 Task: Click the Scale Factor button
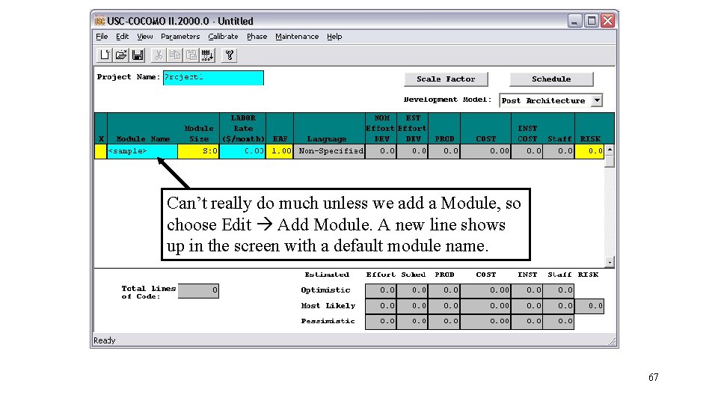[446, 79]
